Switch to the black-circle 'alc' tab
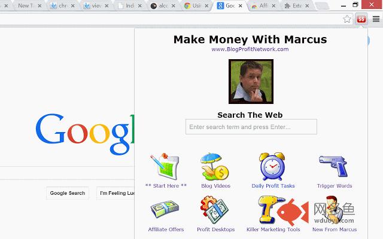Viewport: 383px width, 239px height. 160,5
